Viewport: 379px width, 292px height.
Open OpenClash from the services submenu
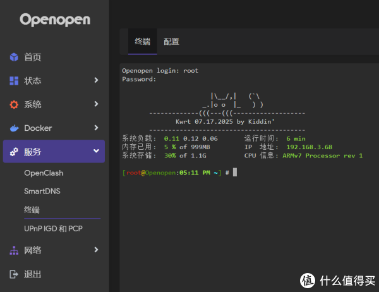click(x=44, y=173)
